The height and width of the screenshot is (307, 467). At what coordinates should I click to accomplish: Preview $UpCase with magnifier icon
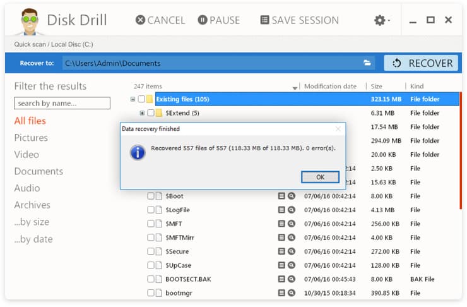point(292,265)
